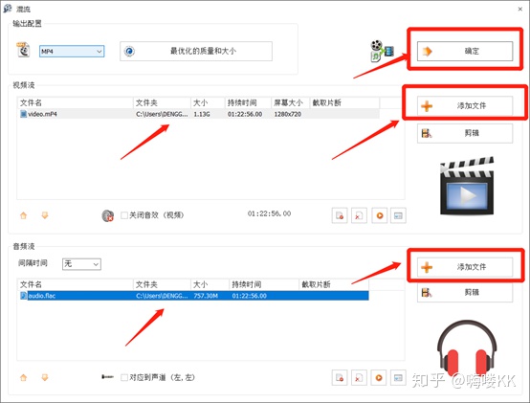Confirm with the 确定 button
This screenshot has height=403, width=530.
pos(465,52)
